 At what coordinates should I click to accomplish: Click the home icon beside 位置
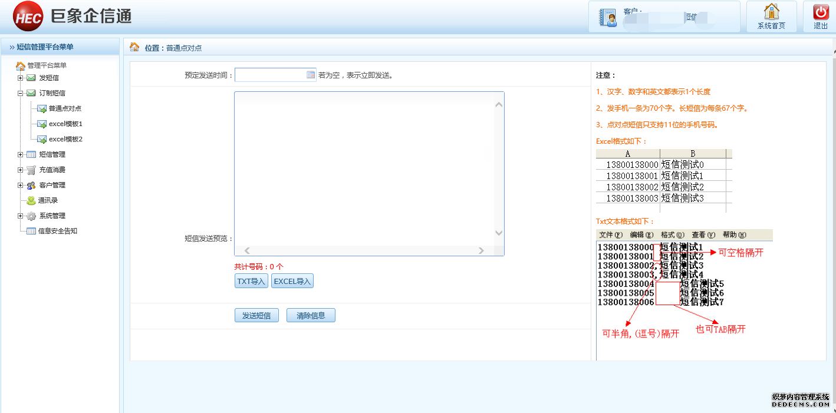[x=134, y=47]
